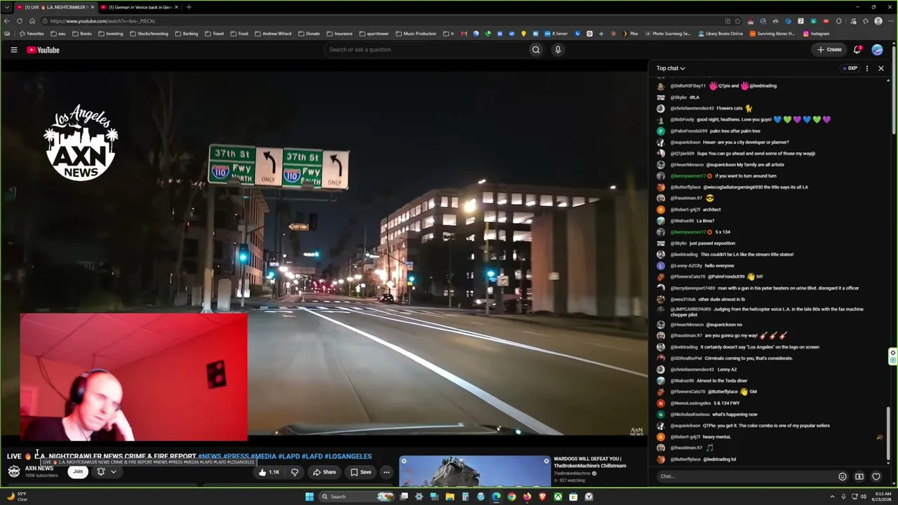898x505 pixels.
Task: Switch to the German in Venice tab
Action: (139, 7)
